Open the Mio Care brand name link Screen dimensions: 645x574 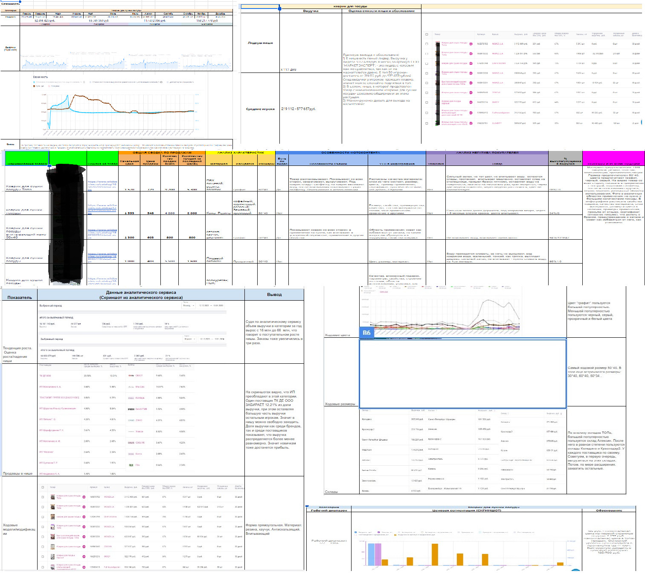140,387
